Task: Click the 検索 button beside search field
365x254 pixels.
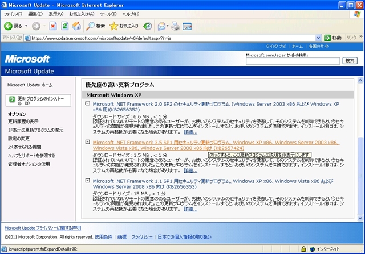Action: [x=350, y=61]
